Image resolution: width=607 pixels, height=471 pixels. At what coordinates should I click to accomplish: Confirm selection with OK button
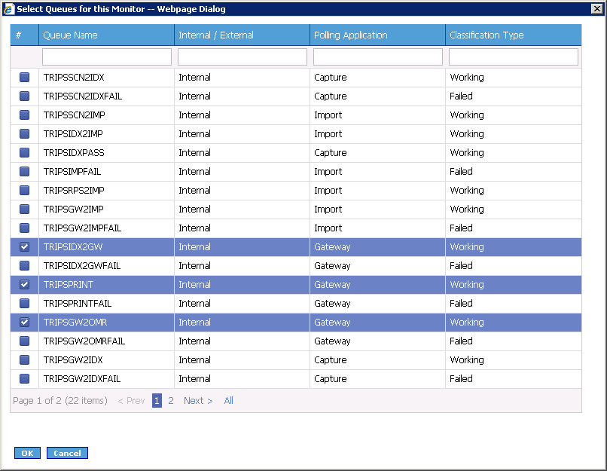(27, 453)
